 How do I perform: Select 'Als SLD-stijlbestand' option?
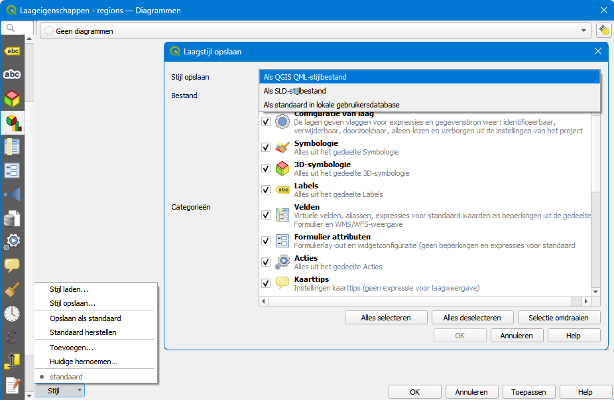295,91
